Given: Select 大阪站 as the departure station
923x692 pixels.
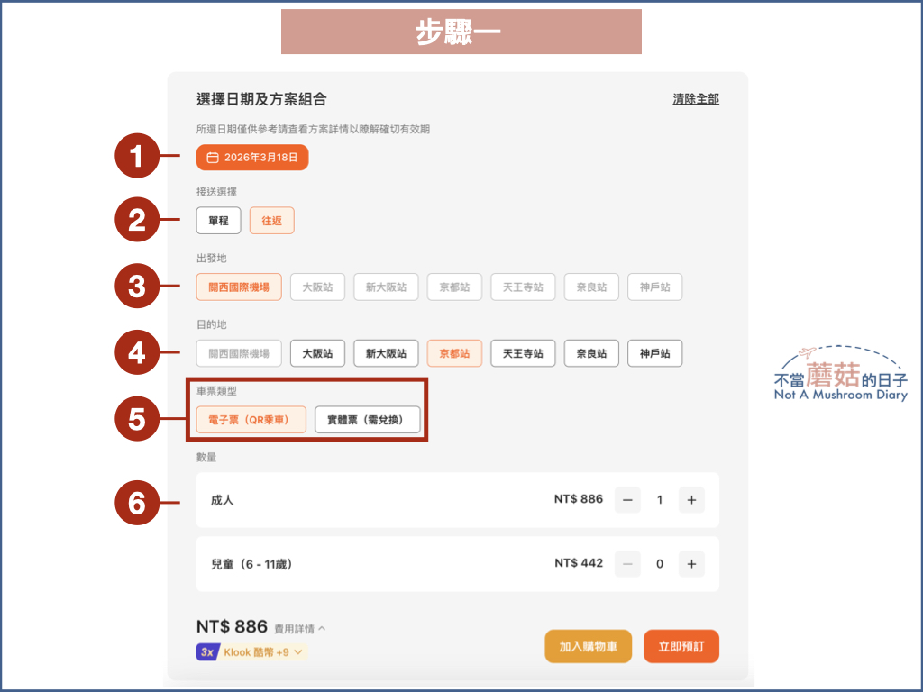Looking at the screenshot, I should pos(317,287).
